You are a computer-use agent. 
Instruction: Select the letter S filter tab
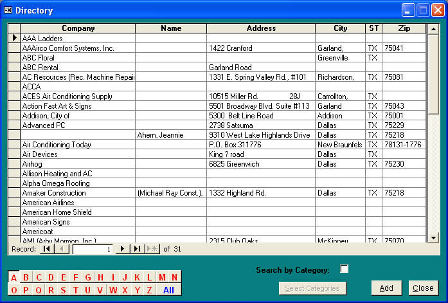(x=63, y=289)
